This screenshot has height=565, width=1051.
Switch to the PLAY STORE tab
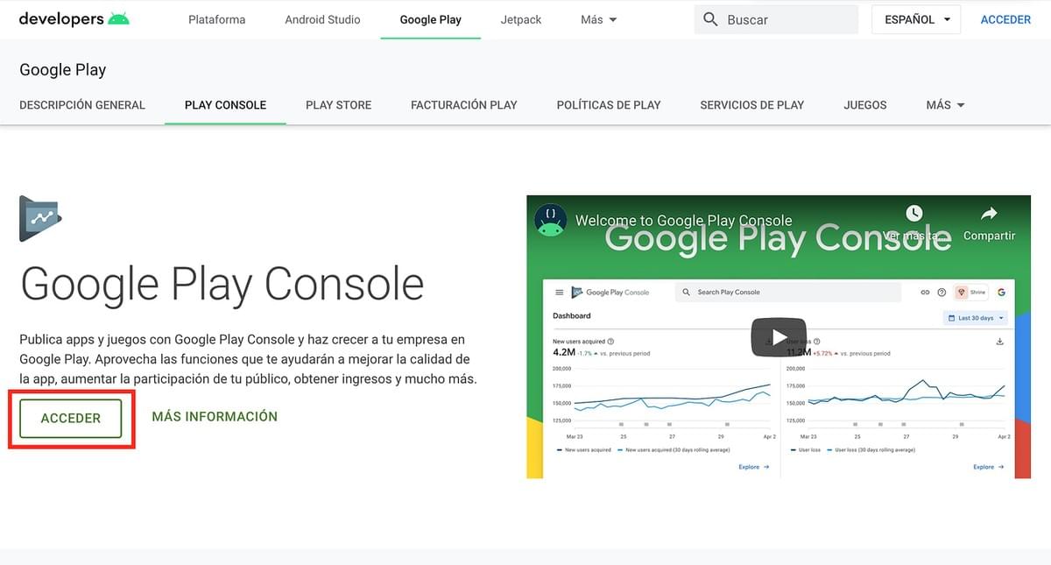tap(338, 105)
